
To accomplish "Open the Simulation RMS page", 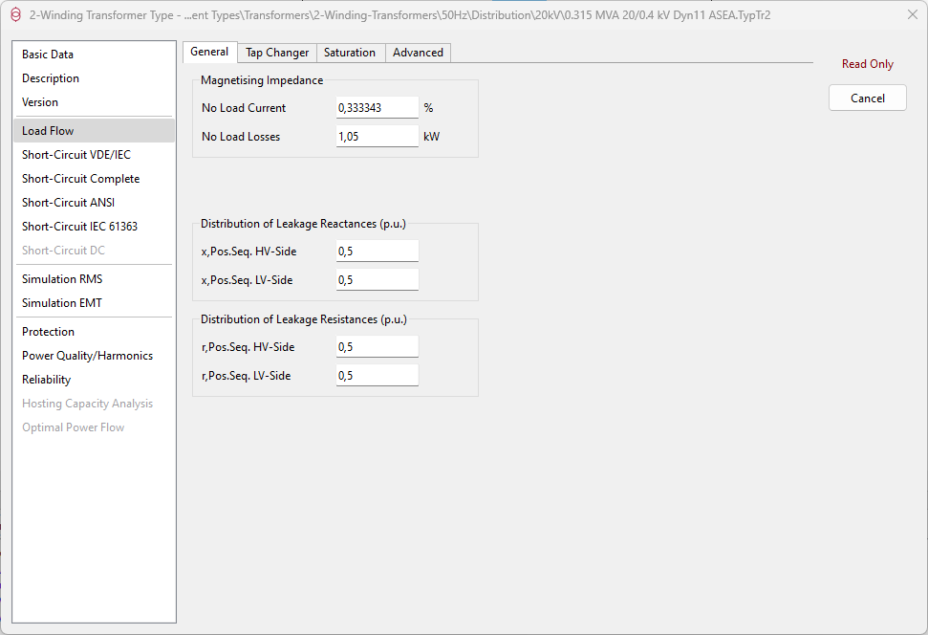I will tap(62, 279).
